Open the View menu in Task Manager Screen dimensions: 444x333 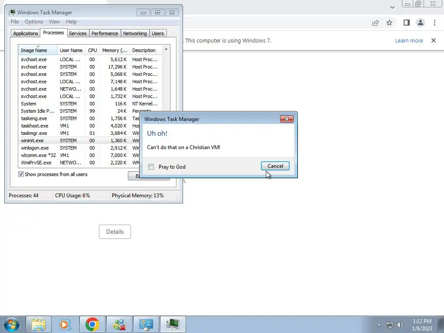pos(54,22)
